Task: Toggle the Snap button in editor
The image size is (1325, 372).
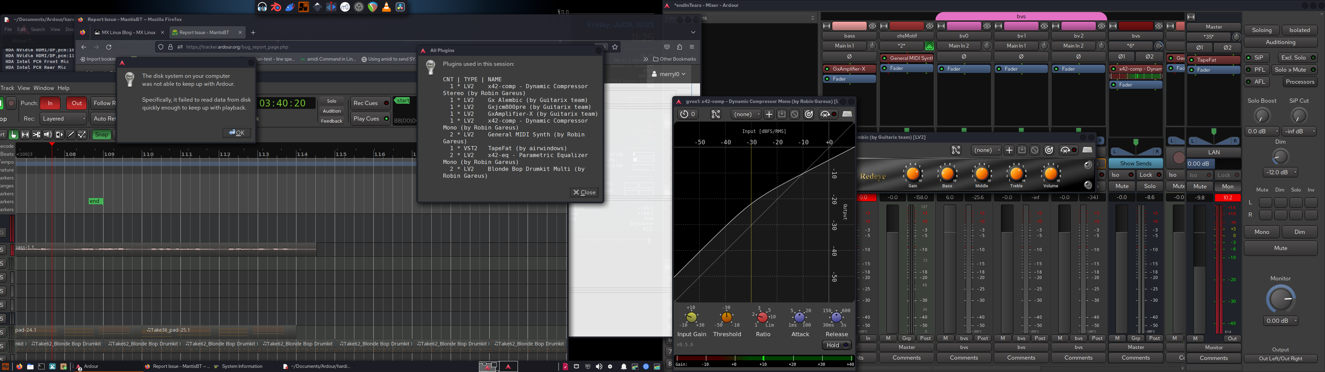Action: [101, 135]
